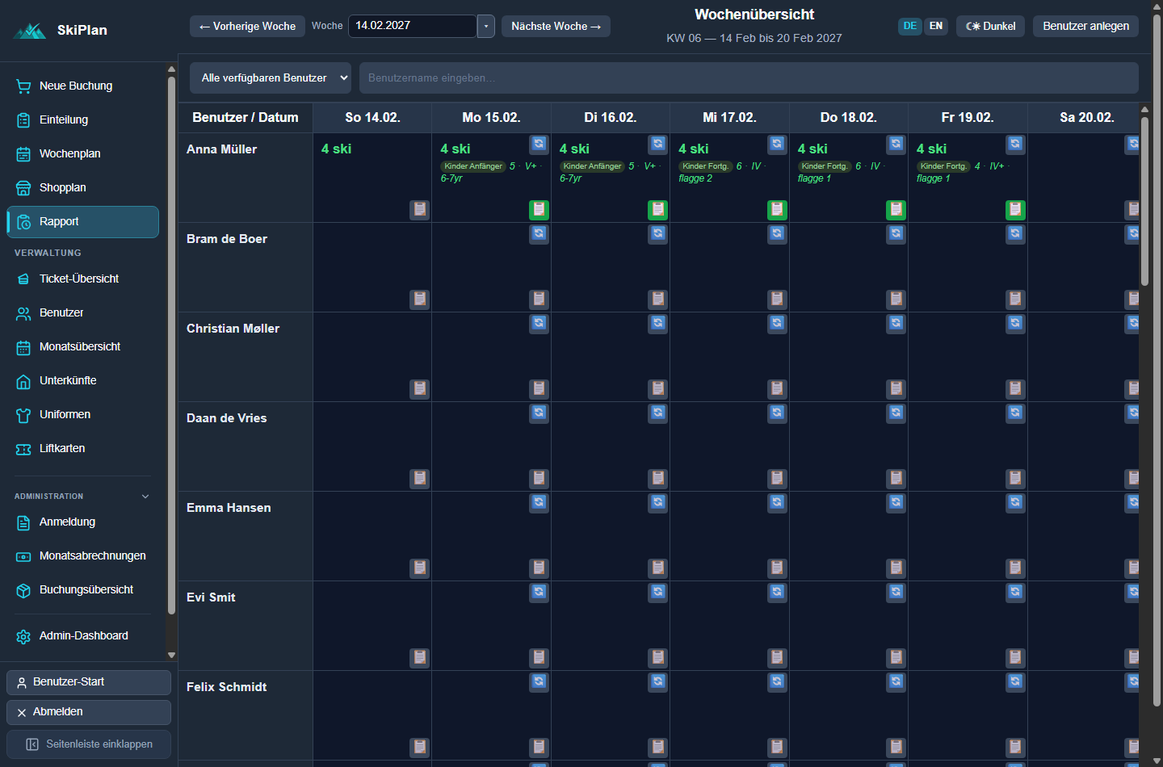Open the green report icon for Anna Müller on Di 16.02.
The width and height of the screenshot is (1163, 767).
(x=658, y=210)
